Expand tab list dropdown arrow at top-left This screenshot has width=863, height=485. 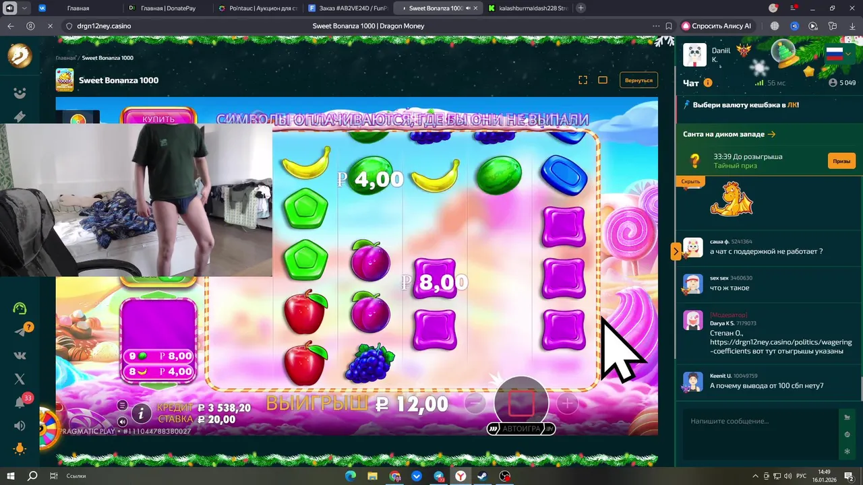pos(25,8)
